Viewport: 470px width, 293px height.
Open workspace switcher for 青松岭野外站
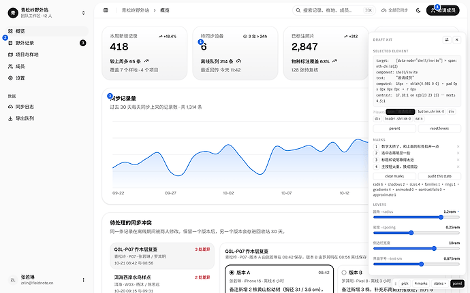point(83,13)
